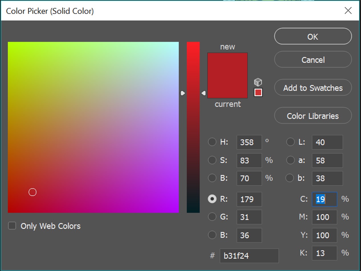Select the S saturation radio button
This screenshot has height=271, width=361.
click(x=212, y=160)
